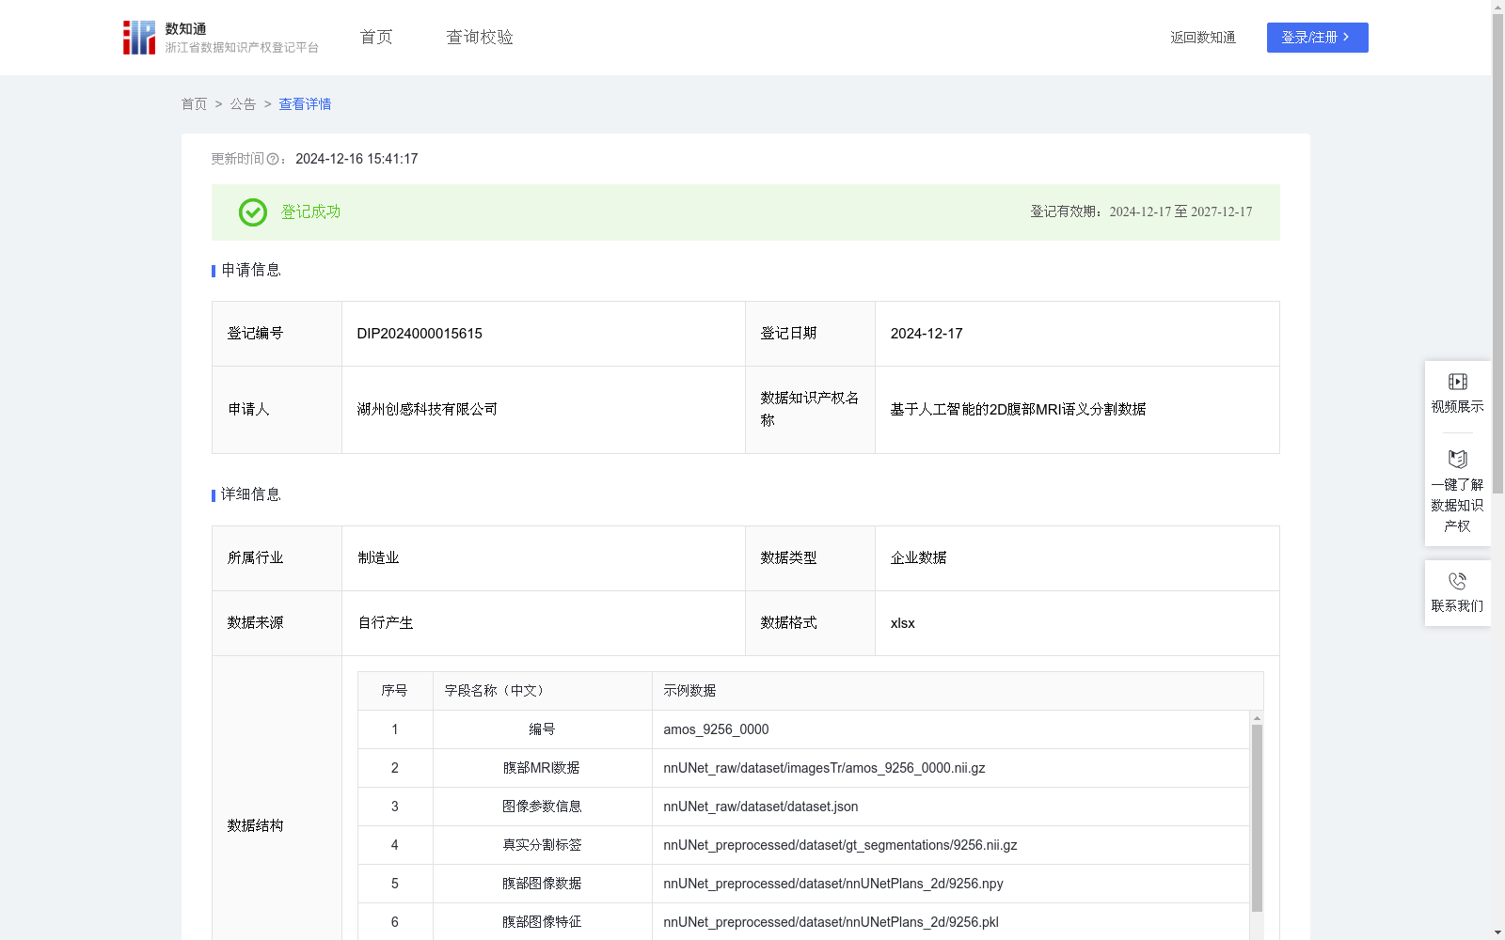Click the 腹部图像数据 field name cell
This screenshot has width=1505, height=940.
click(542, 884)
